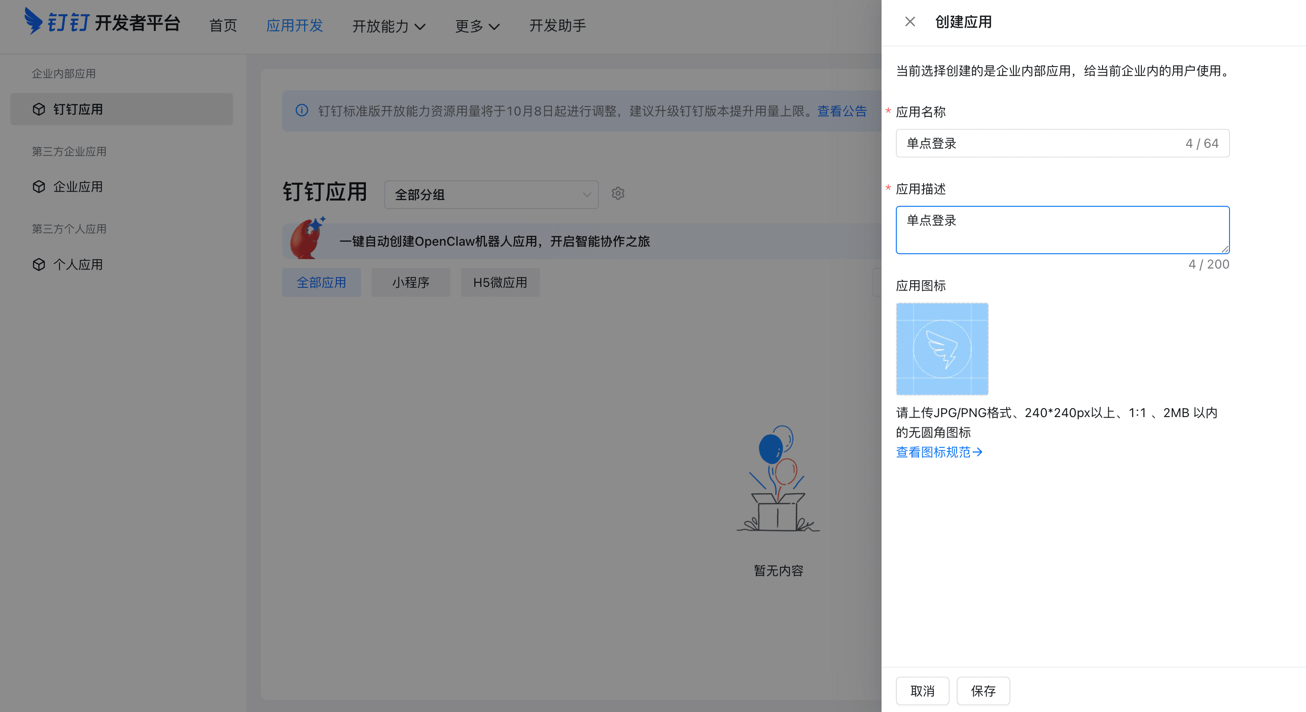Close the 创建应用 drawer with X
The height and width of the screenshot is (712, 1306).
[910, 22]
